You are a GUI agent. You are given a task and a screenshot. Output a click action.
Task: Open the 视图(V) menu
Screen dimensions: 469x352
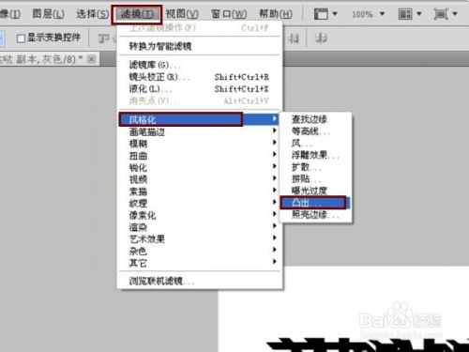(x=182, y=14)
